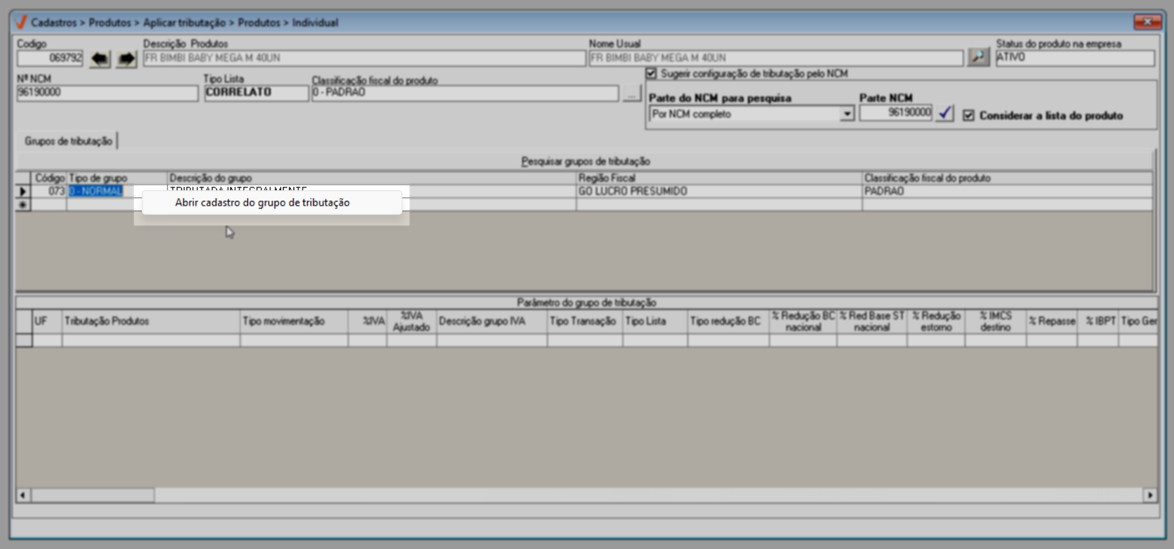Click the Região Fiscal column header

tap(719, 178)
